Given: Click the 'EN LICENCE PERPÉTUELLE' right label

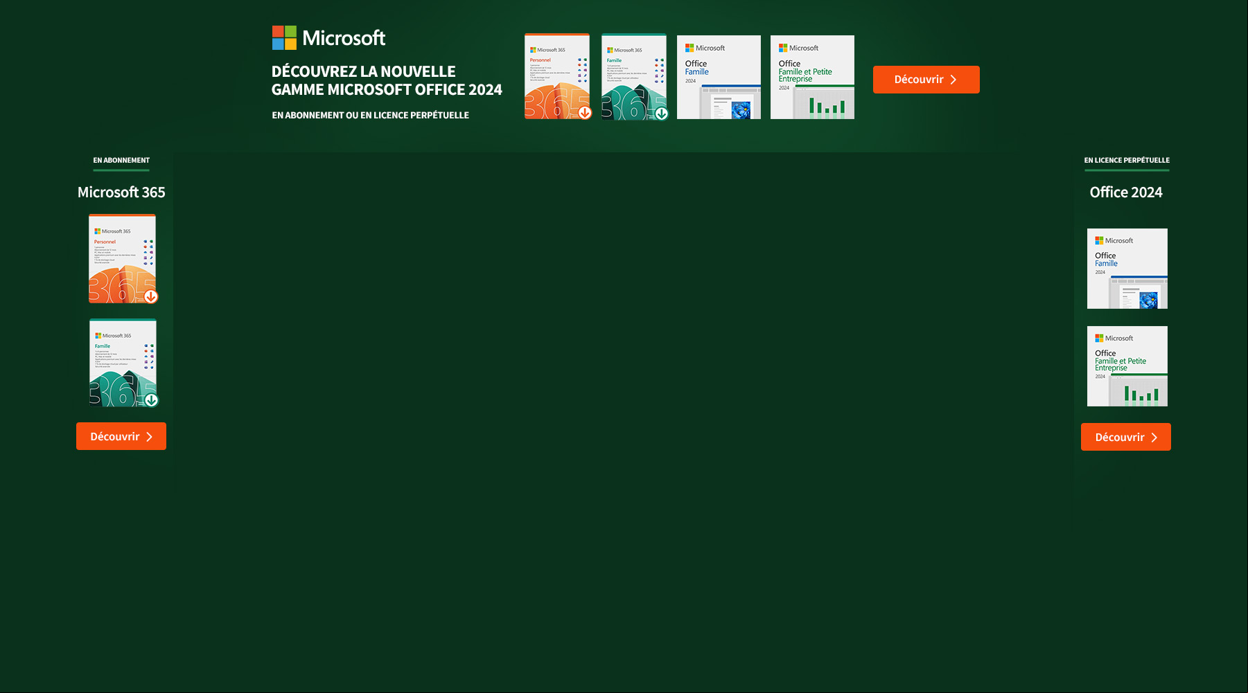Looking at the screenshot, I should pos(1127,160).
